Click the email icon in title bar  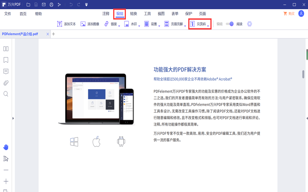(x=43, y=5)
